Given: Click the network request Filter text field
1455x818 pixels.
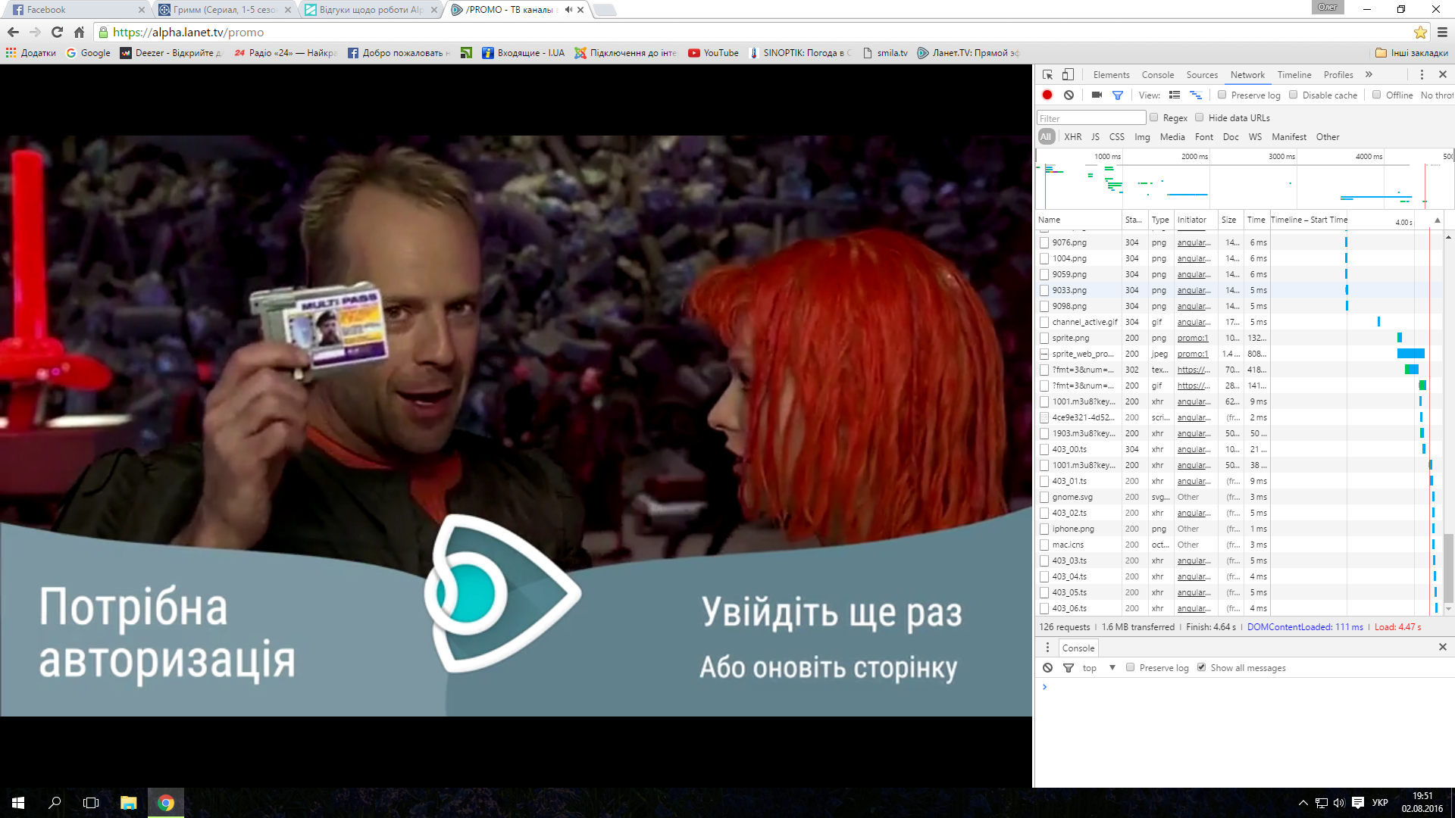Looking at the screenshot, I should (1091, 118).
